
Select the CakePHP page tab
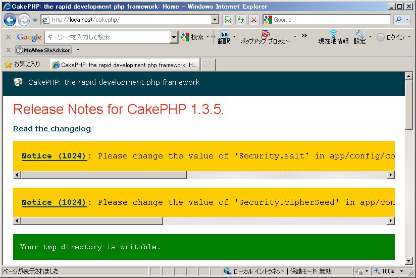click(125, 65)
